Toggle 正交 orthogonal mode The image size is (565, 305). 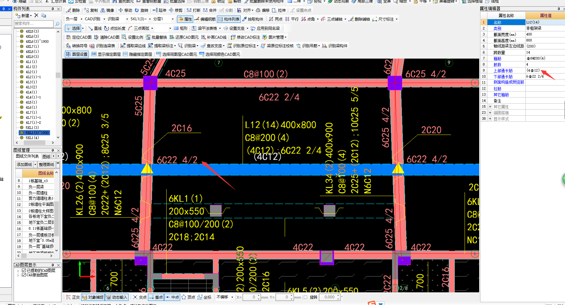pyautogui.click(x=73, y=297)
